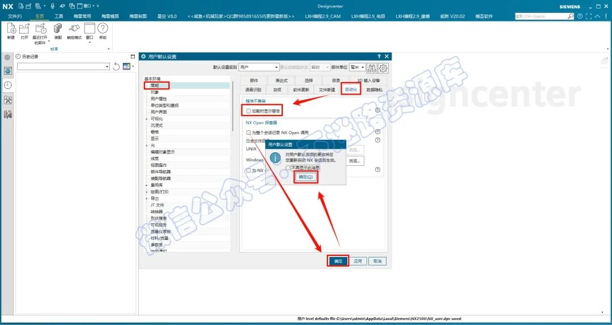Toggle full screen mode icon in top bar

tap(589, 16)
